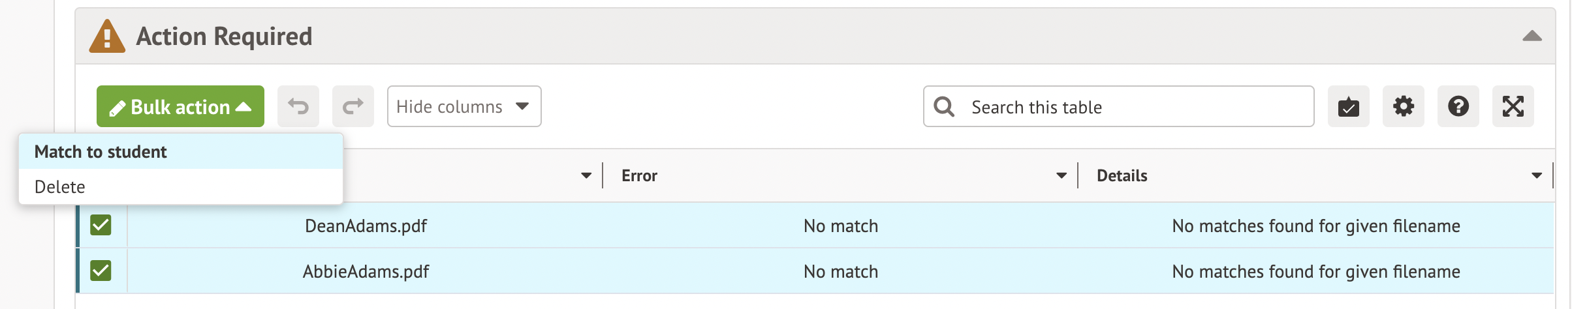Click the redo arrow icon
The height and width of the screenshot is (309, 1572).
[x=353, y=106]
